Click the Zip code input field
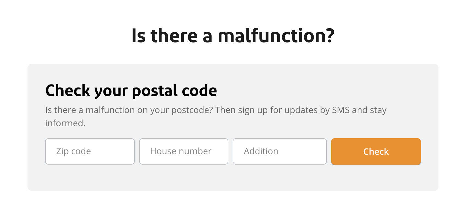Screen dimensions: 466x220 click(90, 151)
